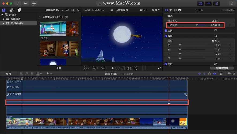Open the keyword editor key icon

[x=26, y=3]
